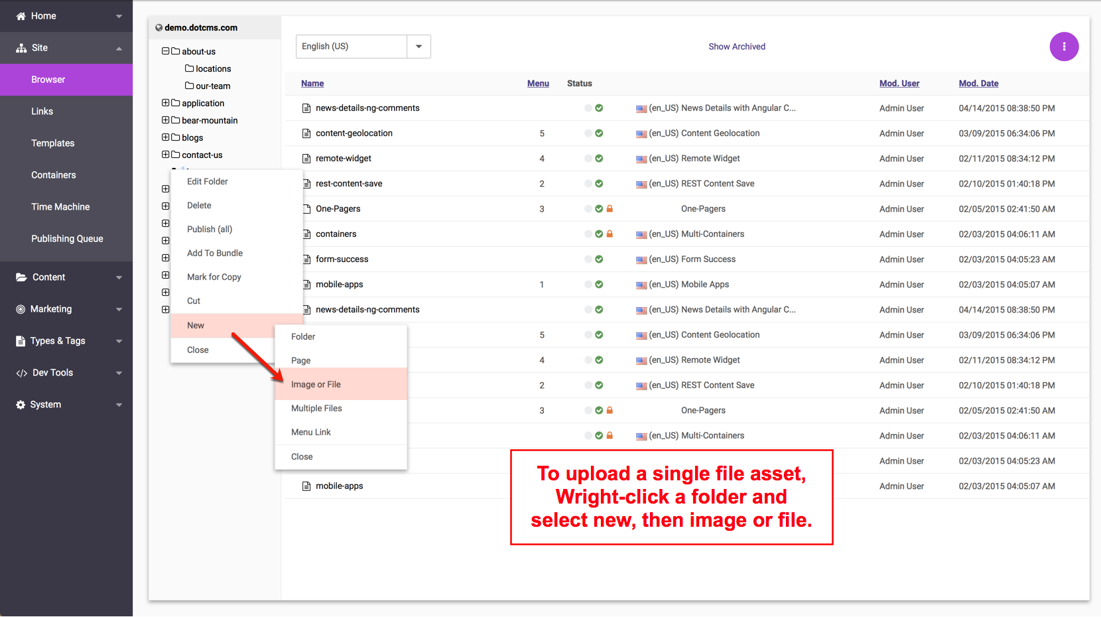The image size is (1101, 617).
Task: Click Publish (all) in context menu
Action: coord(210,230)
